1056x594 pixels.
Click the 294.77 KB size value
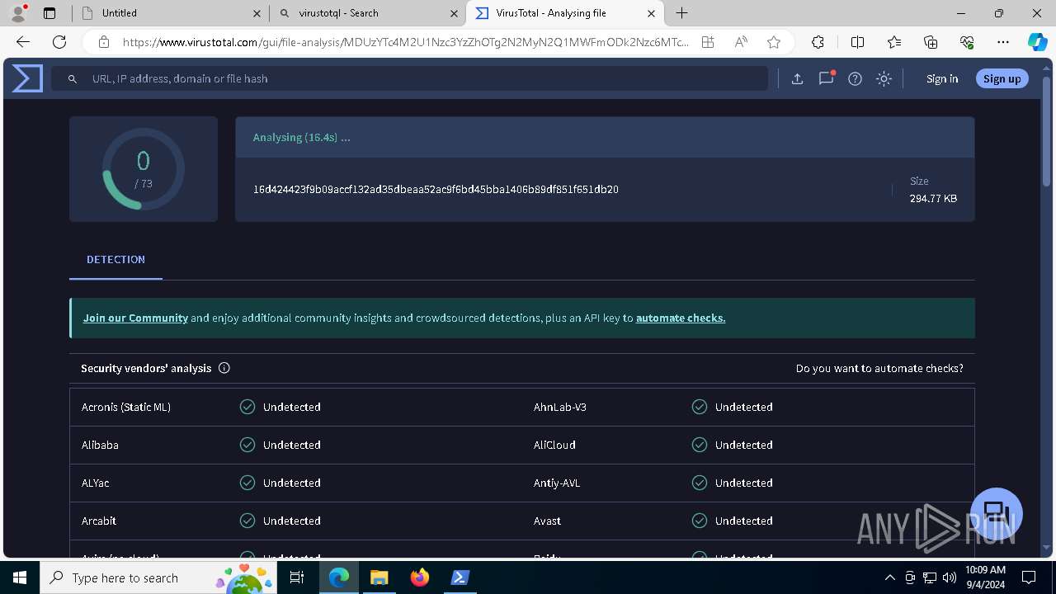pyautogui.click(x=933, y=198)
